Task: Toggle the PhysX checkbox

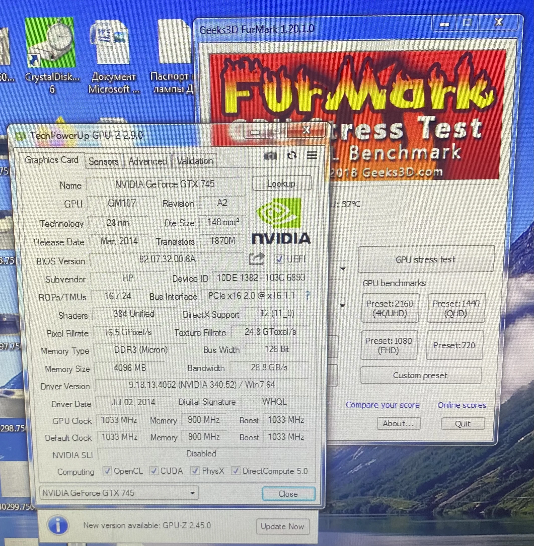Action: (x=195, y=471)
